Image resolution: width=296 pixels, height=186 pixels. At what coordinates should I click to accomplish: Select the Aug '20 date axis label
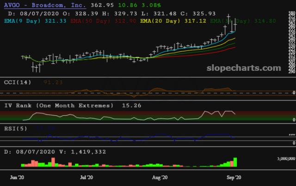159,177
